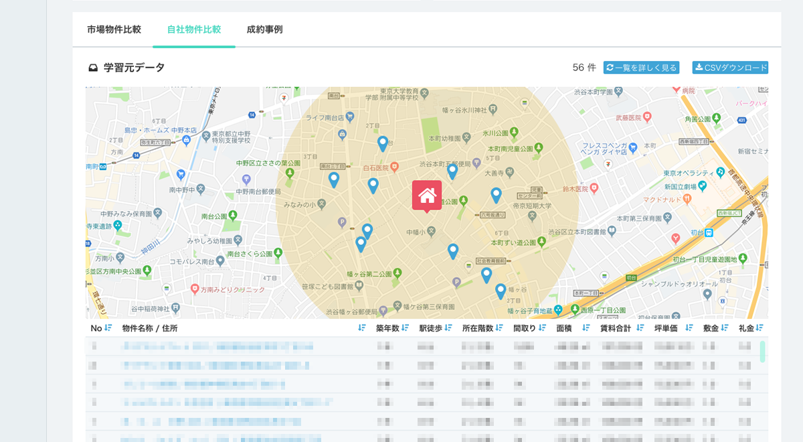Sort table by 坪単価
The width and height of the screenshot is (803, 442).
pos(689,328)
